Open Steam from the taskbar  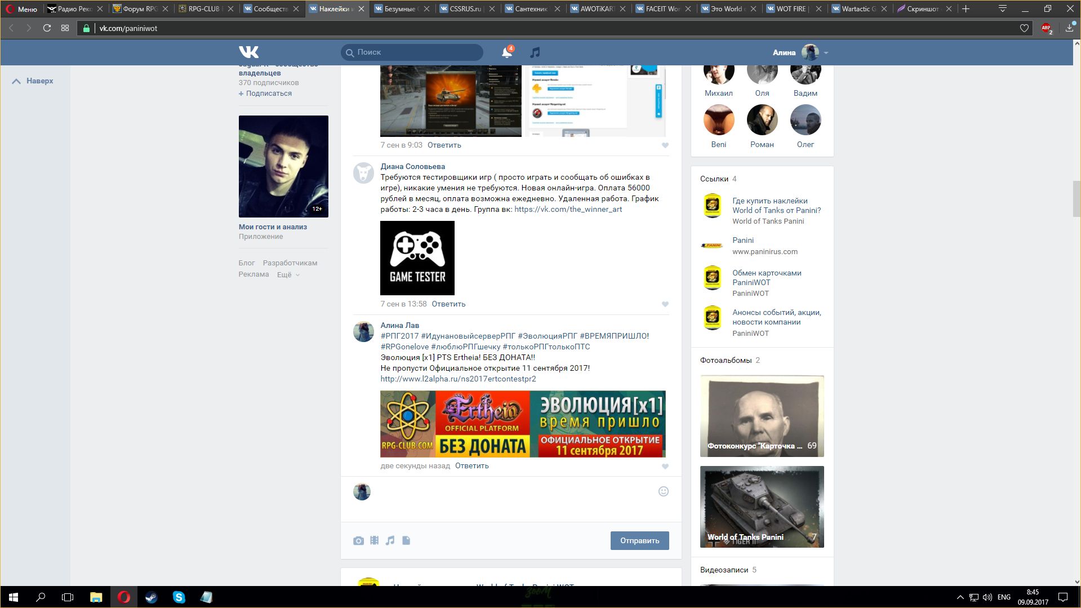(151, 597)
